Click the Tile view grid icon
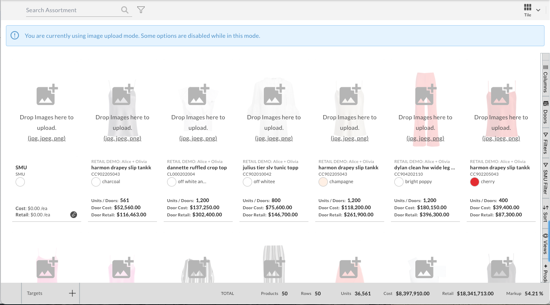 [527, 8]
